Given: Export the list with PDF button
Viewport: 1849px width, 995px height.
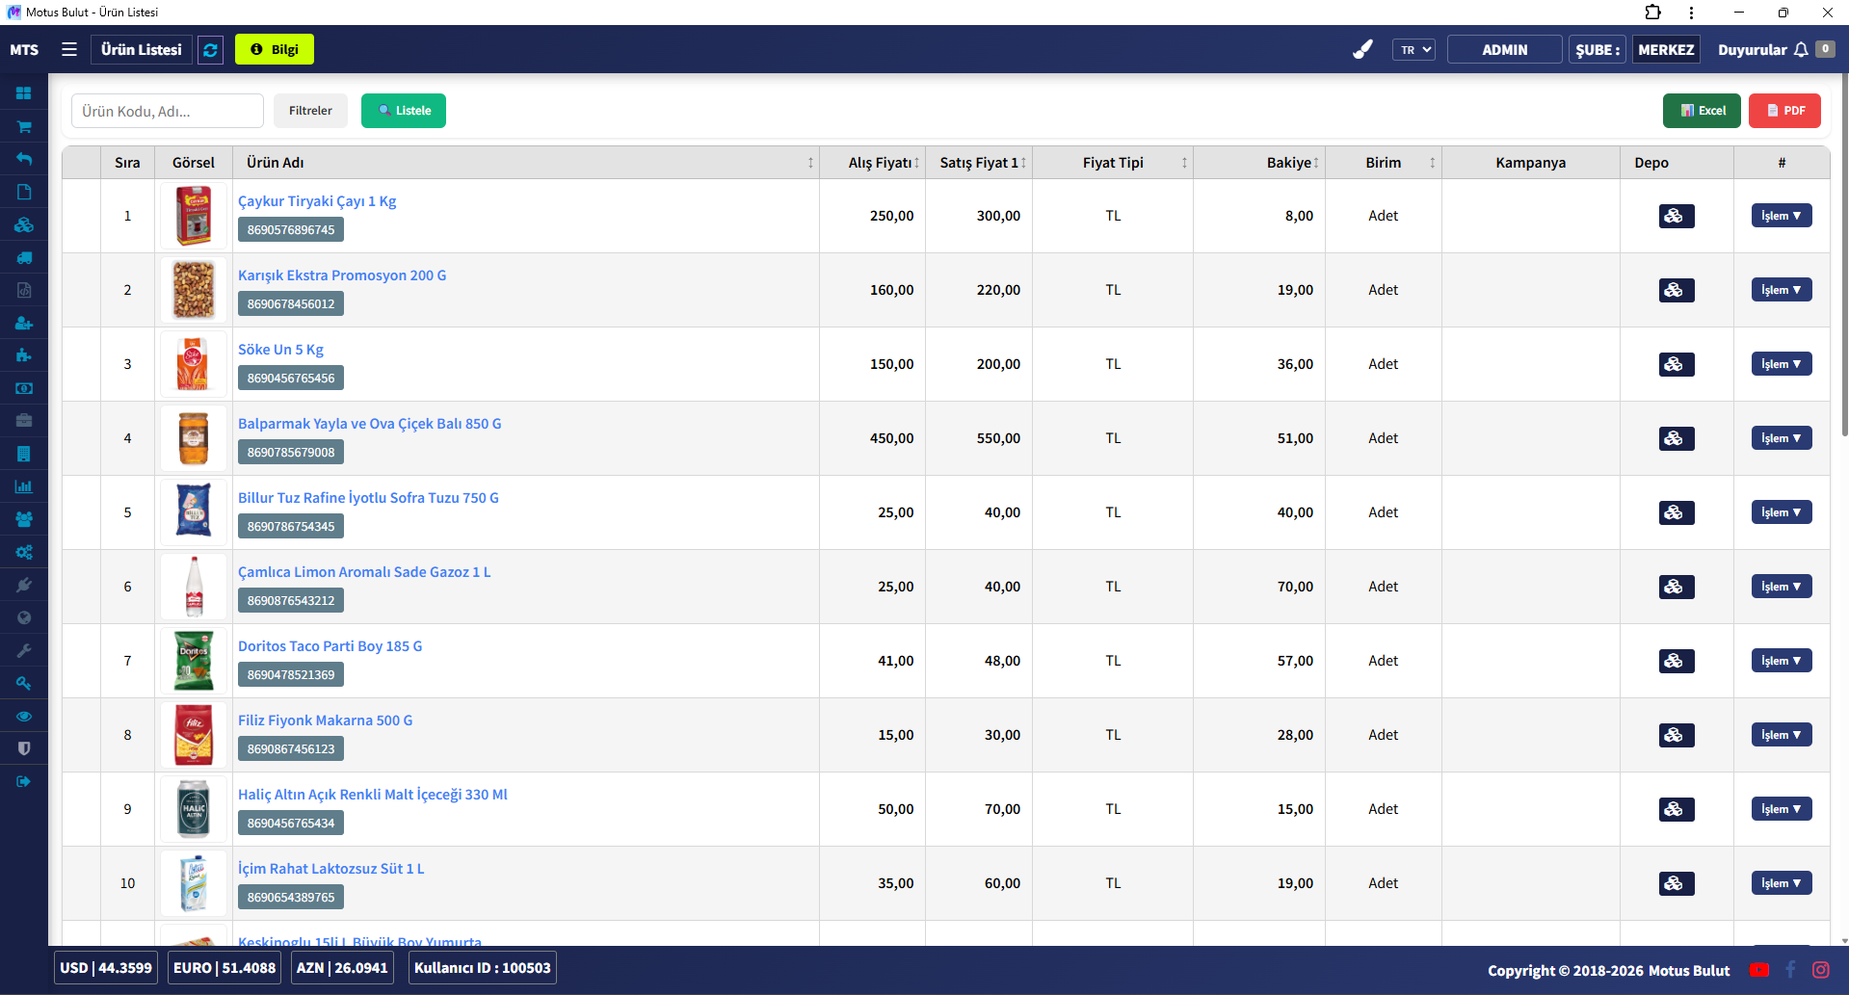Looking at the screenshot, I should point(1784,111).
